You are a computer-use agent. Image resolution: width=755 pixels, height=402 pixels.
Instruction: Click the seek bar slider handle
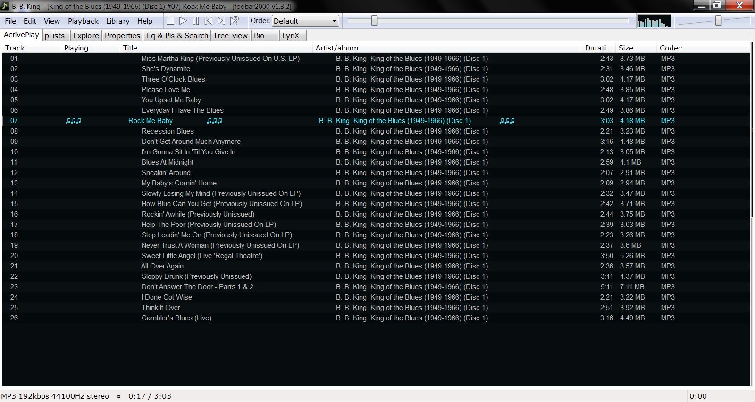374,21
